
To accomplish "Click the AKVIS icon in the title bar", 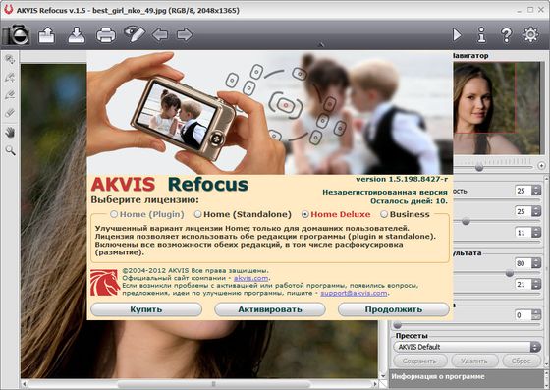I will coord(8,10).
